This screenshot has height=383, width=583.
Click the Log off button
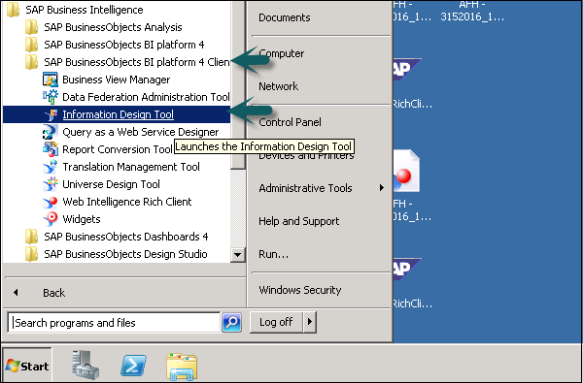pos(276,322)
